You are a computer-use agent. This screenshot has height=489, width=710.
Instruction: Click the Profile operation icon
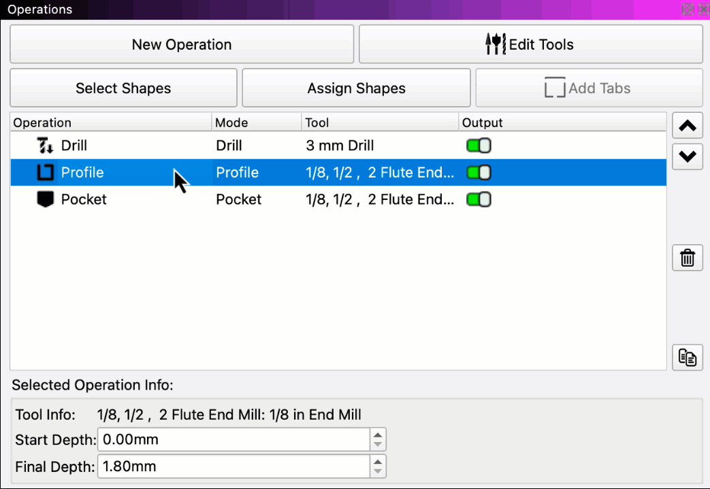tap(45, 173)
